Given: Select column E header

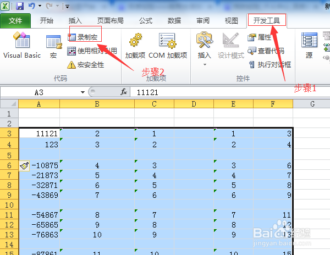Looking at the screenshot, I should coord(233,104).
